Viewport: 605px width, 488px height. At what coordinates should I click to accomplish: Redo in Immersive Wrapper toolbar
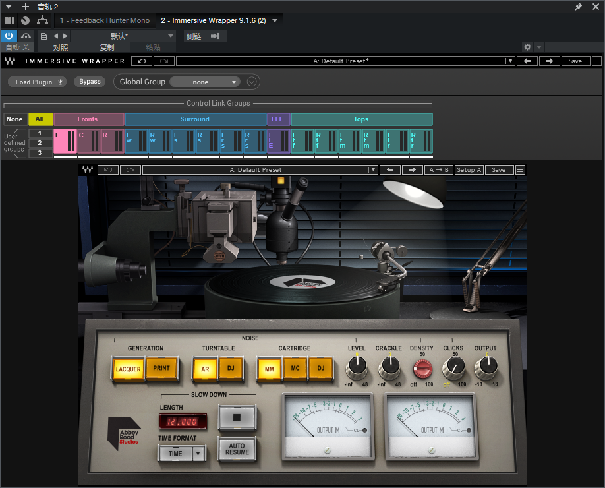164,61
